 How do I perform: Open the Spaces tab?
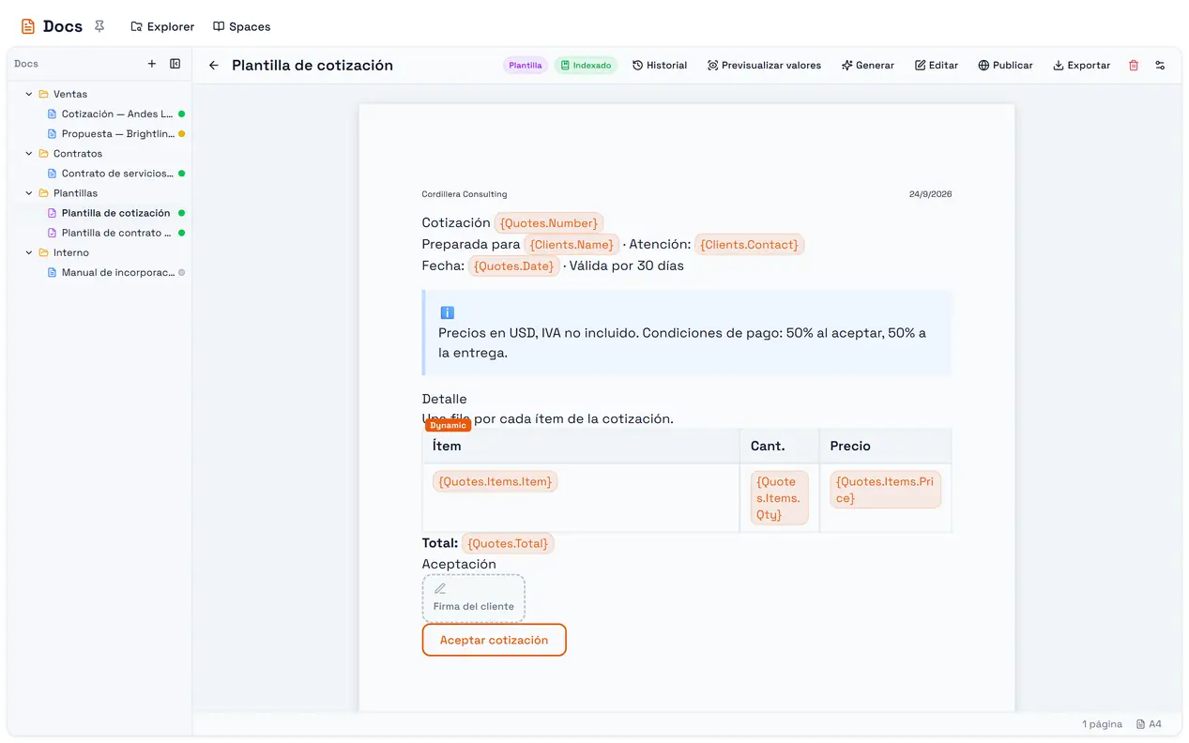pyautogui.click(x=242, y=27)
